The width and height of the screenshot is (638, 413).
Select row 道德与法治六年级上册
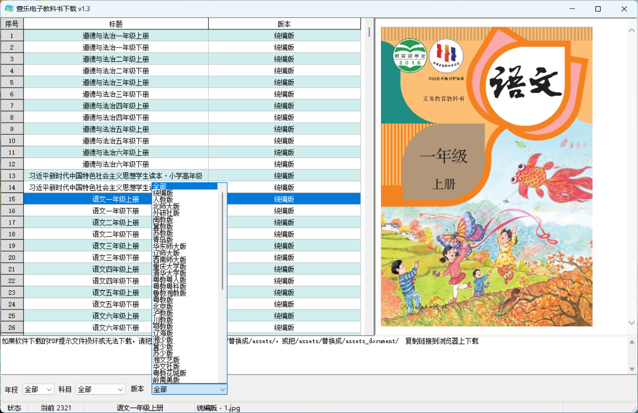point(116,152)
